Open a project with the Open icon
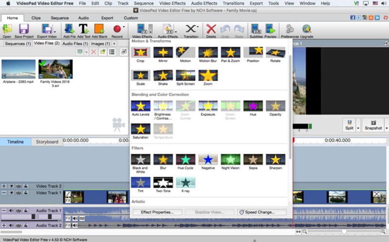 click(x=7, y=29)
